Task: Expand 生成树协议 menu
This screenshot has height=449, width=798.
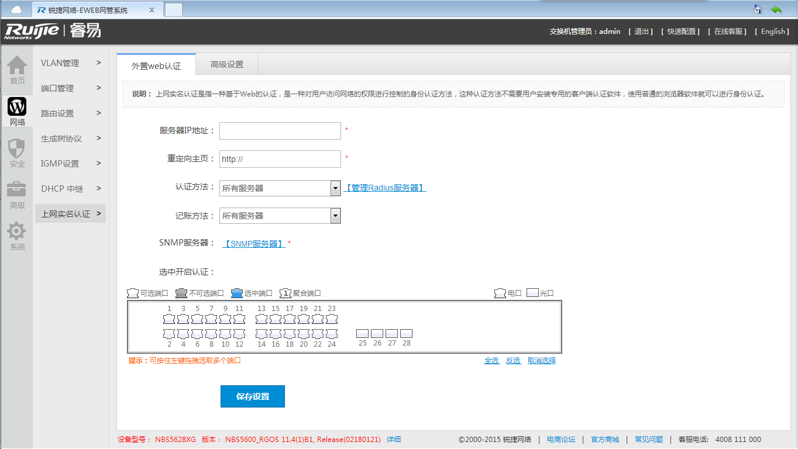Action: (x=70, y=139)
